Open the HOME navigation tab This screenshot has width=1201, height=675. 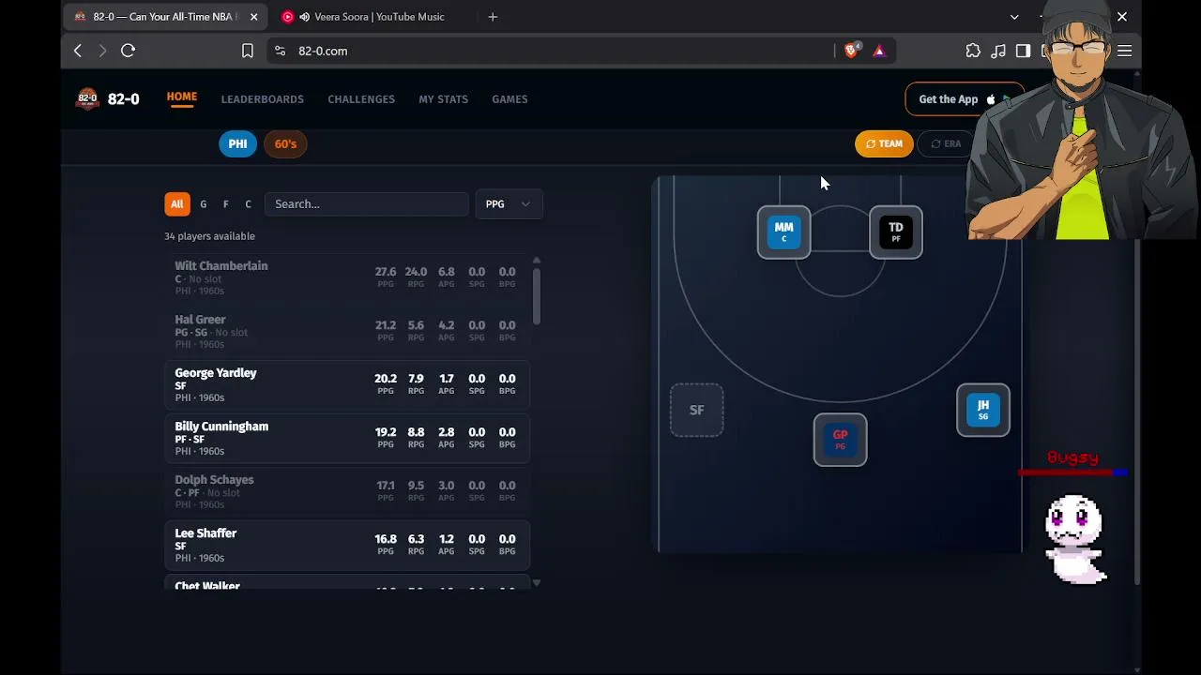(182, 97)
